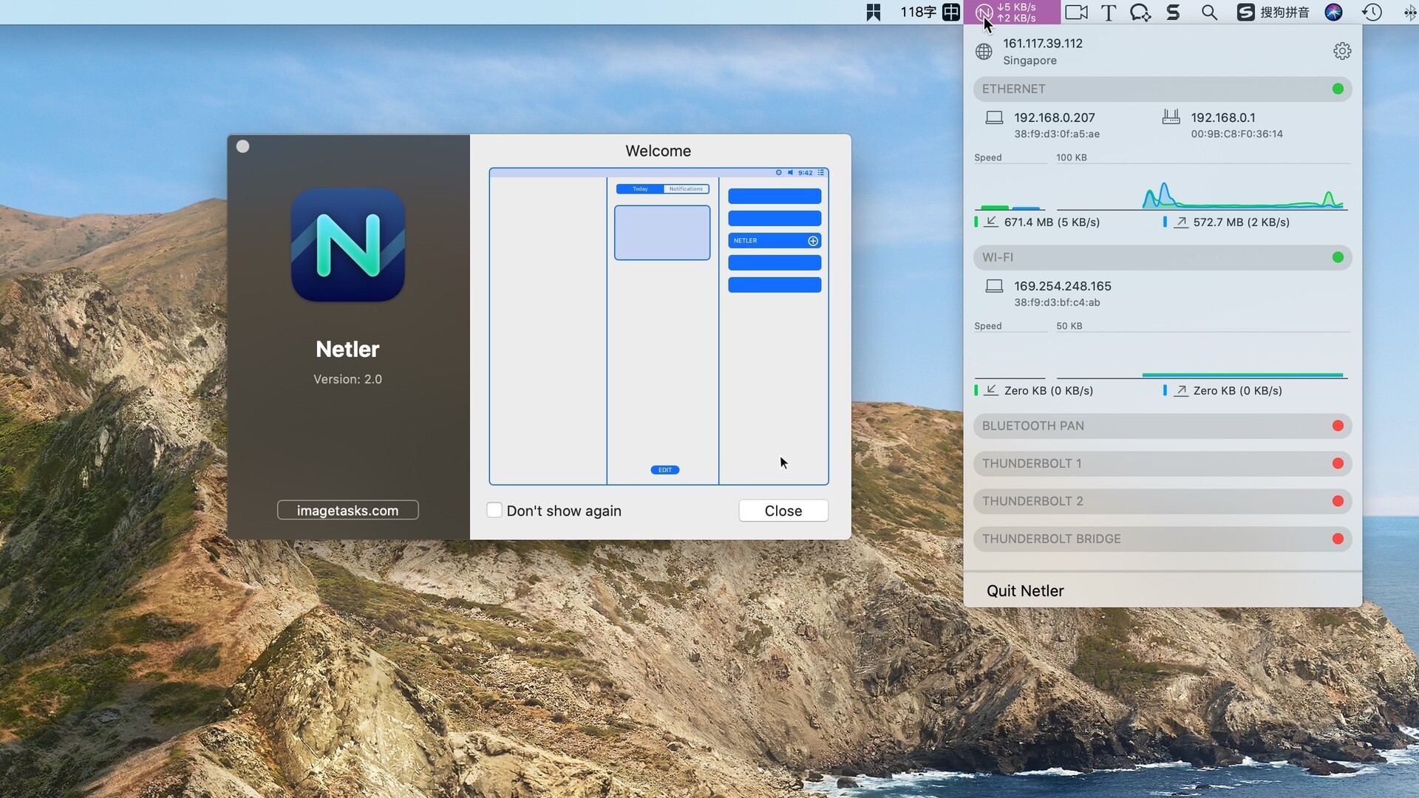Expand the THUNDERBOLT 1 section
Image resolution: width=1419 pixels, height=798 pixels.
click(1163, 463)
